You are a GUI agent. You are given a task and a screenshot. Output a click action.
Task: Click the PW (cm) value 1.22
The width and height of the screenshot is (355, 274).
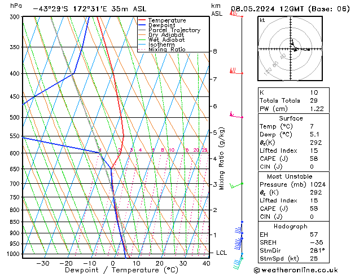(317, 109)
